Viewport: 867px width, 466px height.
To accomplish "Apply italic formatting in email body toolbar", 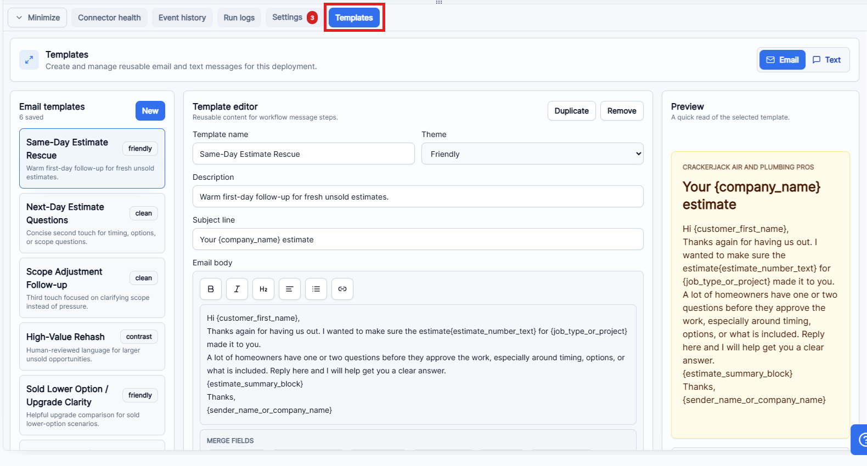I will (237, 289).
